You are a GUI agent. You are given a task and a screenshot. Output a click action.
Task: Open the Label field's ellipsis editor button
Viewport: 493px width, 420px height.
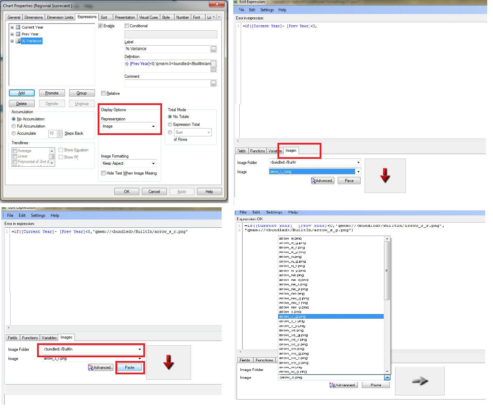213,49
